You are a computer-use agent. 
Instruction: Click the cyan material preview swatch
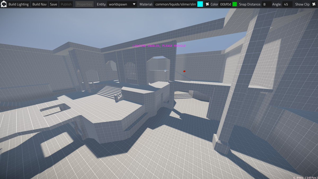[x=200, y=4]
